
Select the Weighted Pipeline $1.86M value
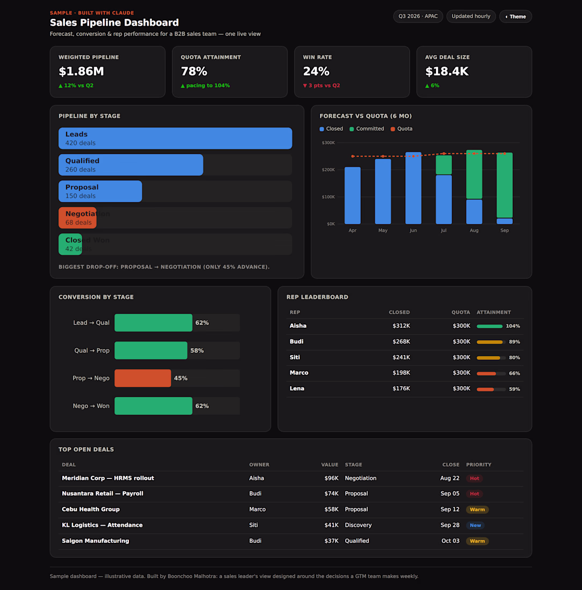82,71
